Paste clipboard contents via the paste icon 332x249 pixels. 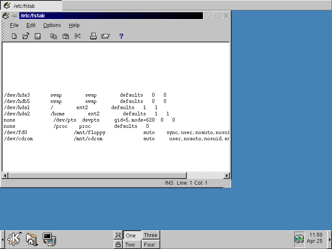click(x=66, y=36)
